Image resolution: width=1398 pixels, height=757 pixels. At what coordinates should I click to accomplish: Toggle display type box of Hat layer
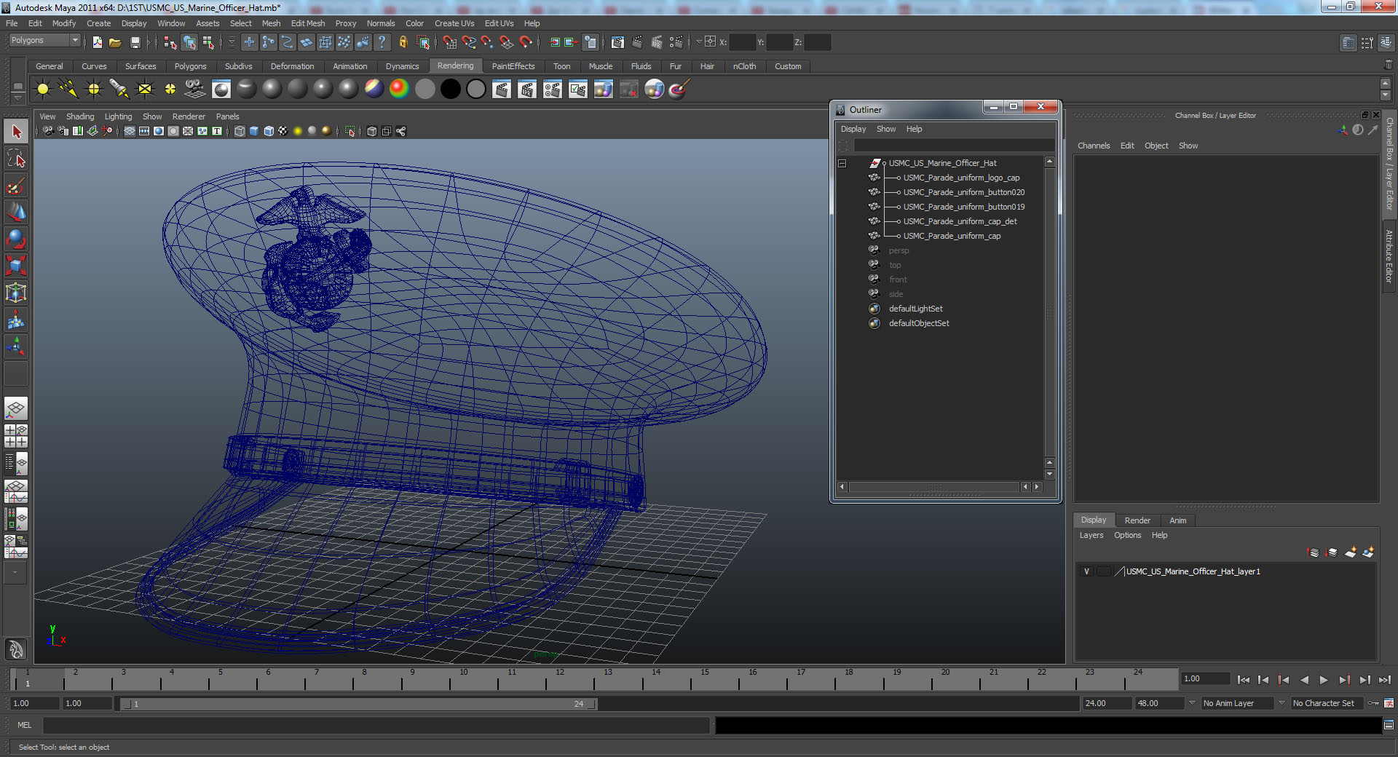click(1104, 571)
